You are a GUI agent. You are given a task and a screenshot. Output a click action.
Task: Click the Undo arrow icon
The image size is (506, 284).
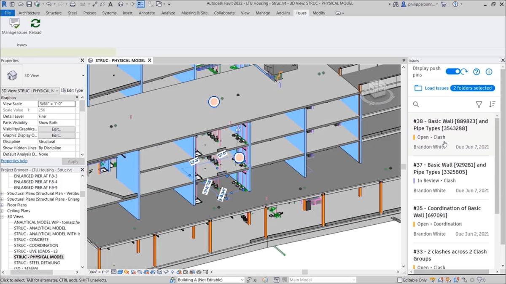tap(49, 4)
